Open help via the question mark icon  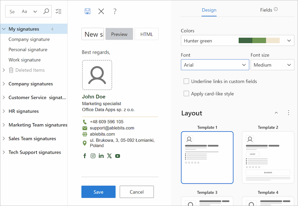[115, 11]
